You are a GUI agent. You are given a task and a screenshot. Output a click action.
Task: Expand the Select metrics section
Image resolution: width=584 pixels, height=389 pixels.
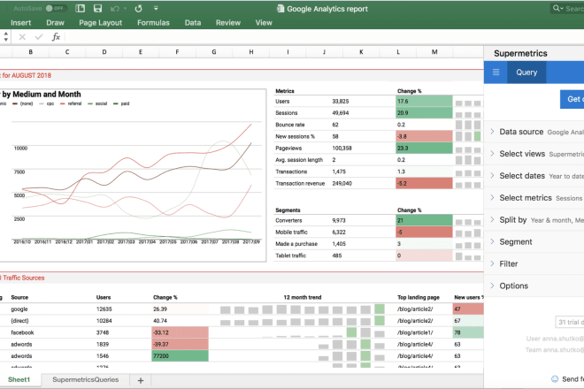click(x=534, y=198)
